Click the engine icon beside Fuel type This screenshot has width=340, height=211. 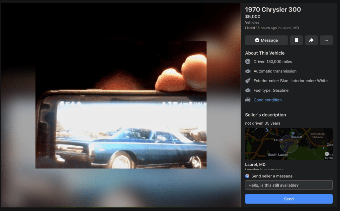(x=248, y=90)
